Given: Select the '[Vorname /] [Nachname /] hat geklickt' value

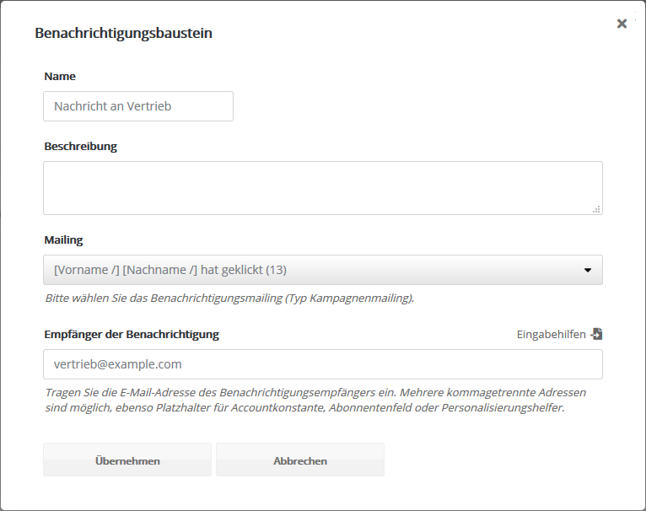Looking at the screenshot, I should point(170,270).
